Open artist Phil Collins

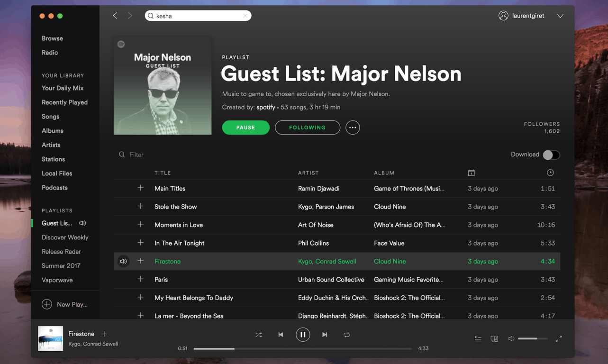pyautogui.click(x=313, y=243)
